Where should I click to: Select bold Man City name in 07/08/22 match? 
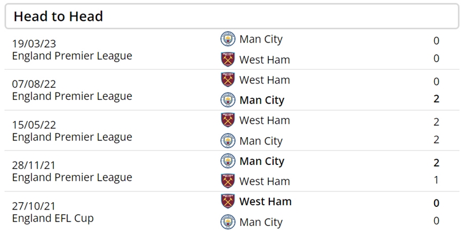262,101
